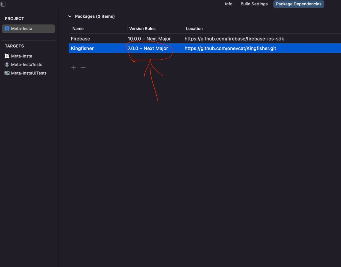Click the 10.0.0 – Next Major version rule
The height and width of the screenshot is (267, 341).
(149, 39)
